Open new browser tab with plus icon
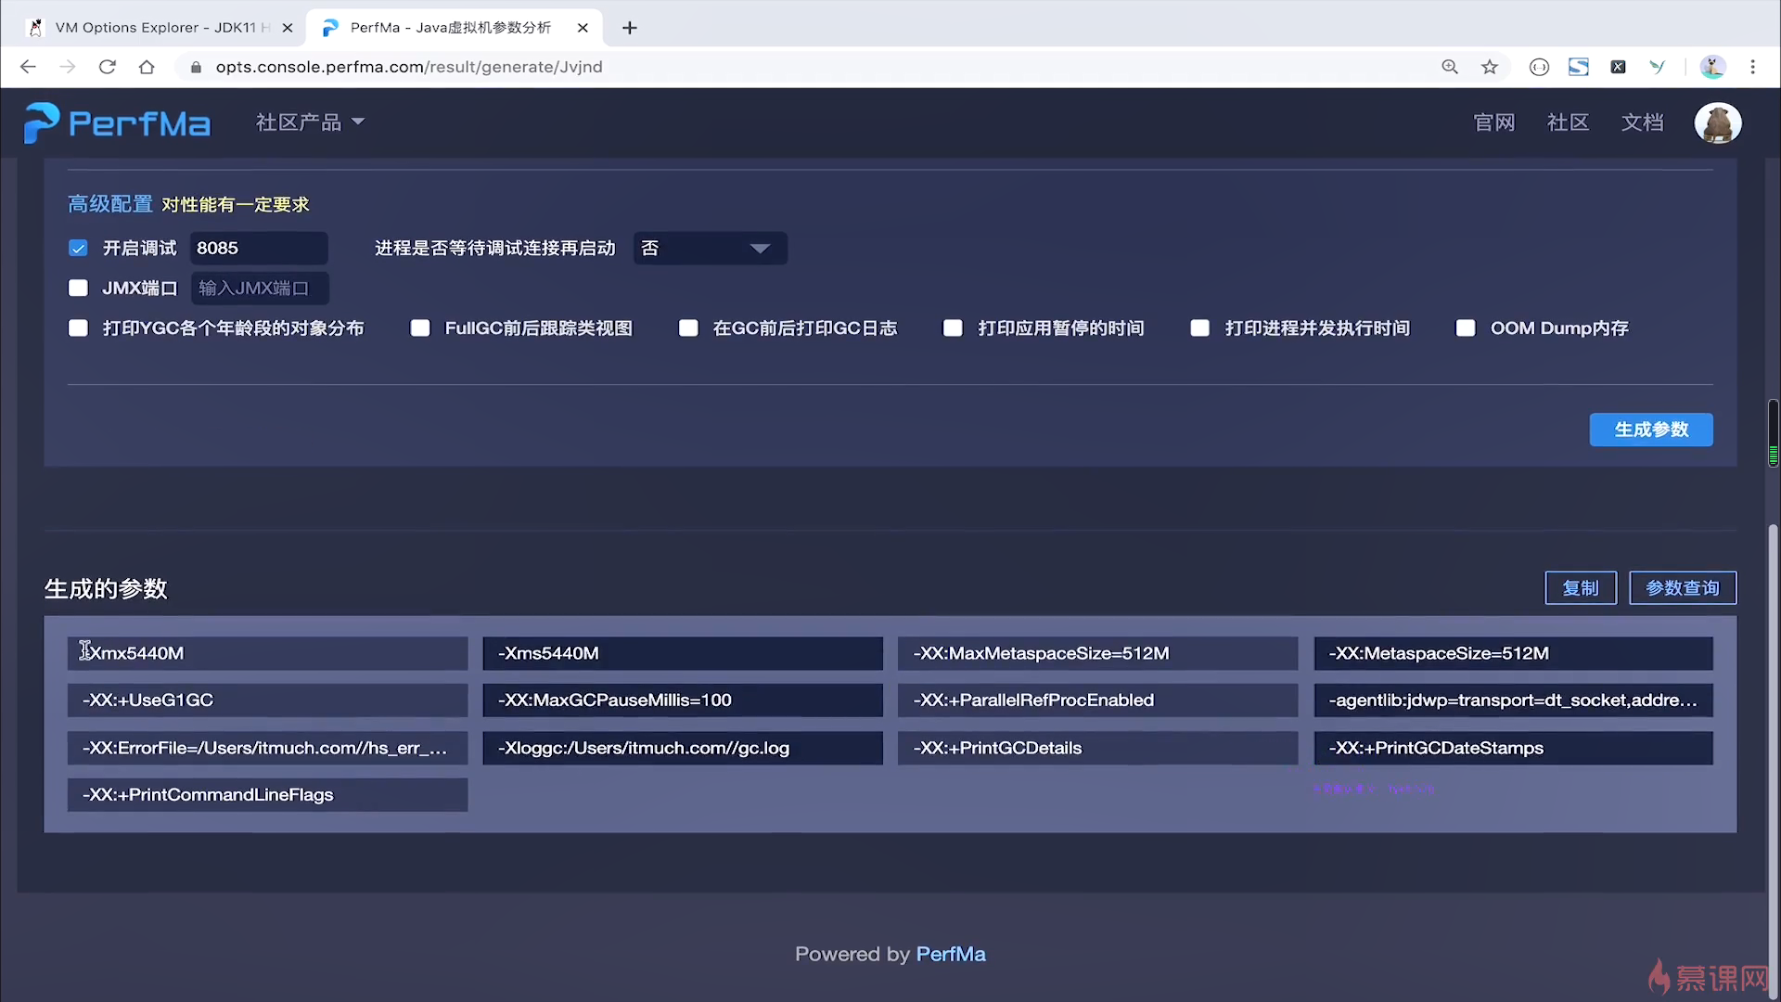The width and height of the screenshot is (1781, 1002). click(x=630, y=28)
